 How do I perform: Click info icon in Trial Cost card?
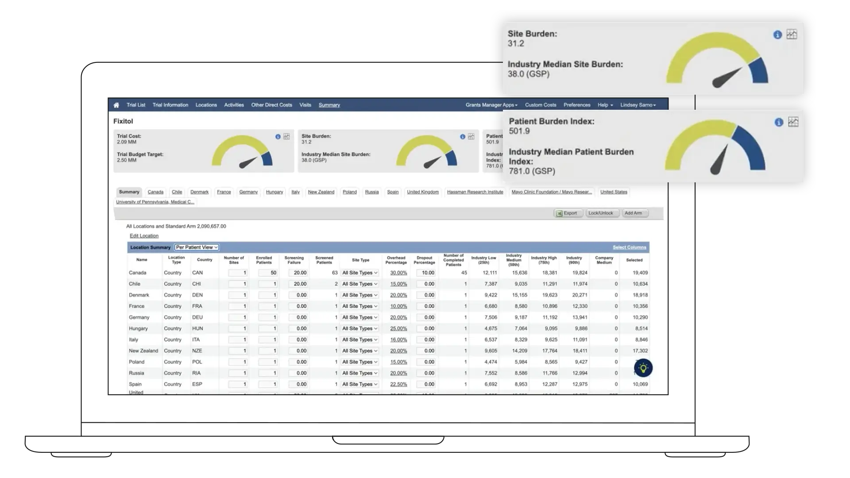pyautogui.click(x=278, y=137)
